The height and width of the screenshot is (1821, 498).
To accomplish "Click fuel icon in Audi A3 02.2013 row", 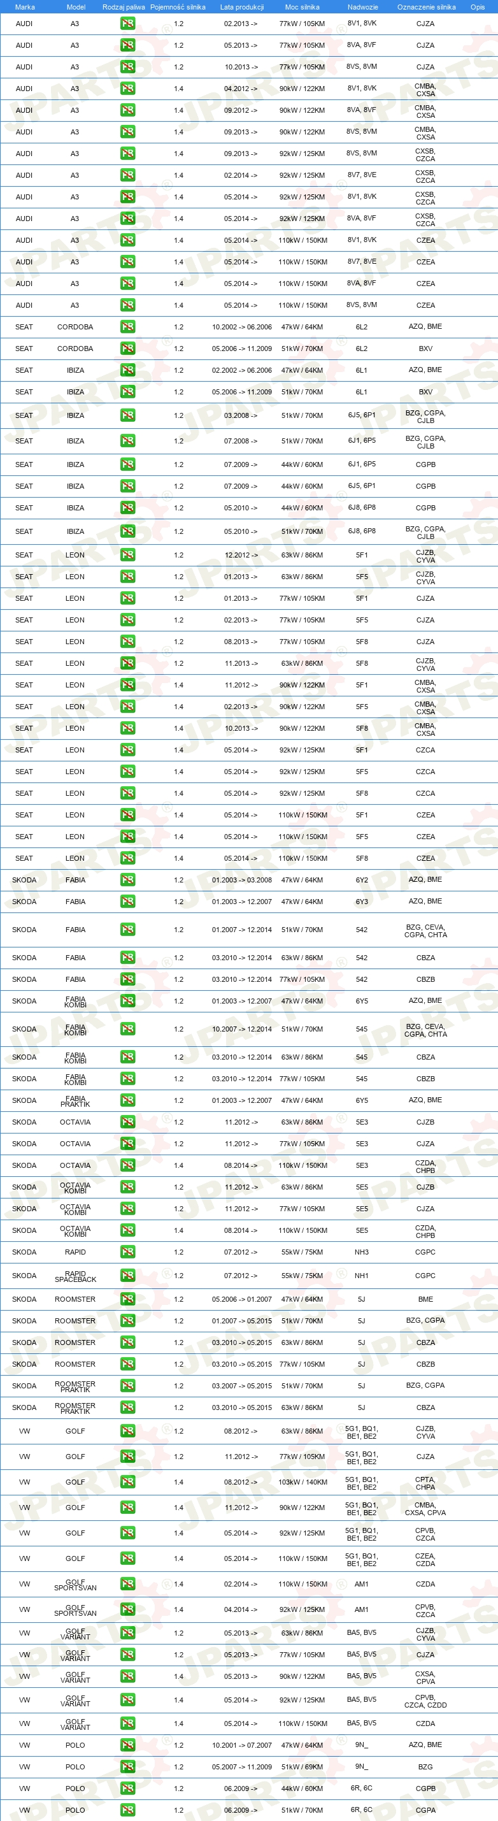I will [x=128, y=24].
